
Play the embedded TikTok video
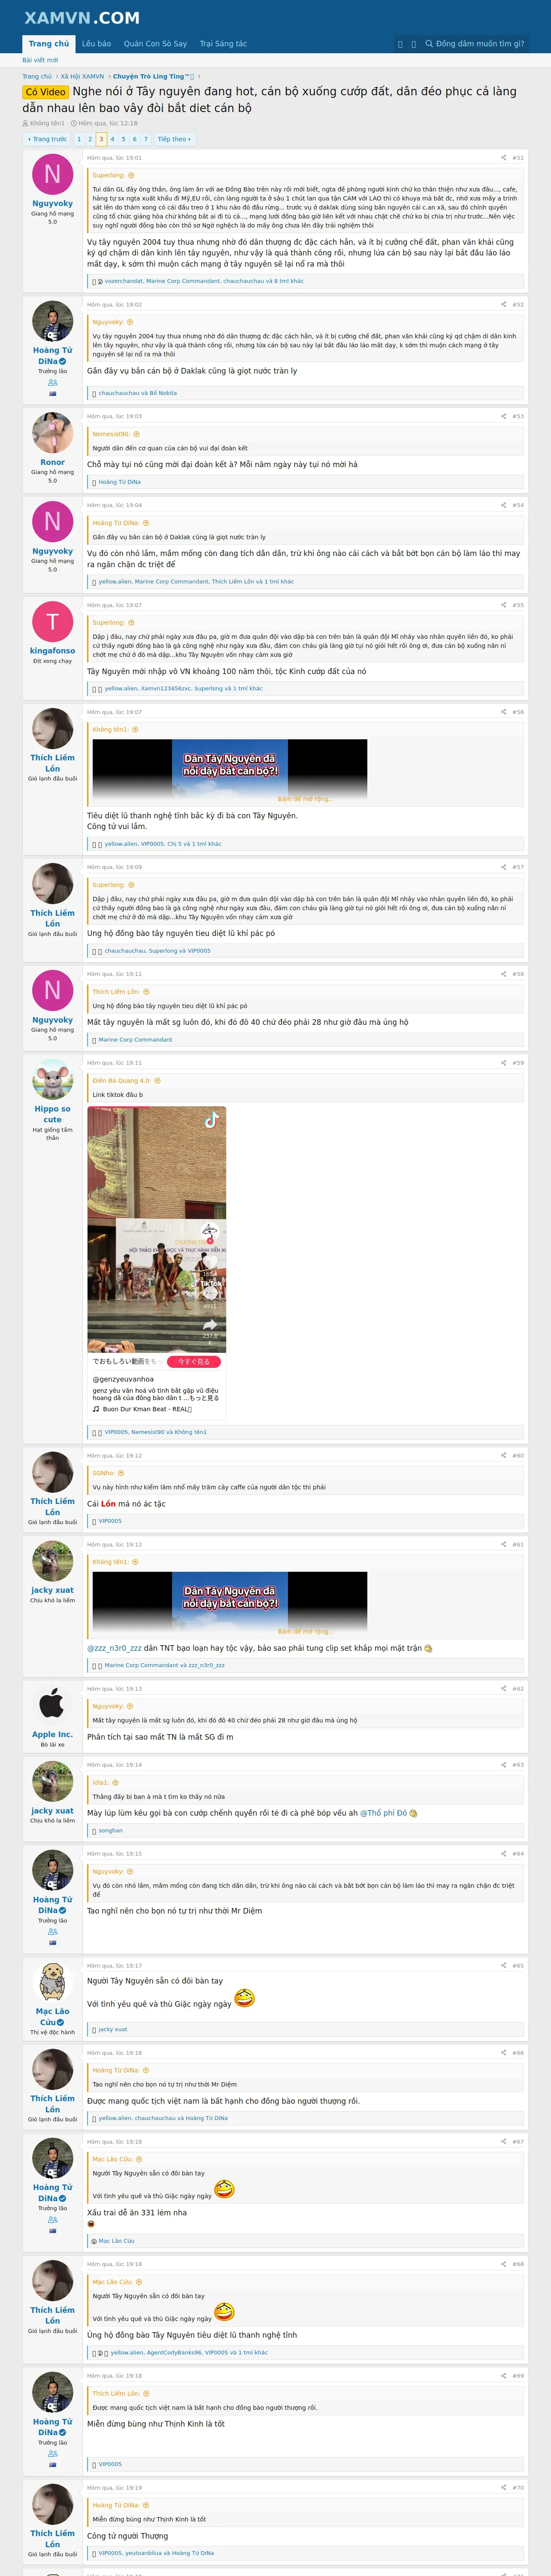(x=157, y=1230)
